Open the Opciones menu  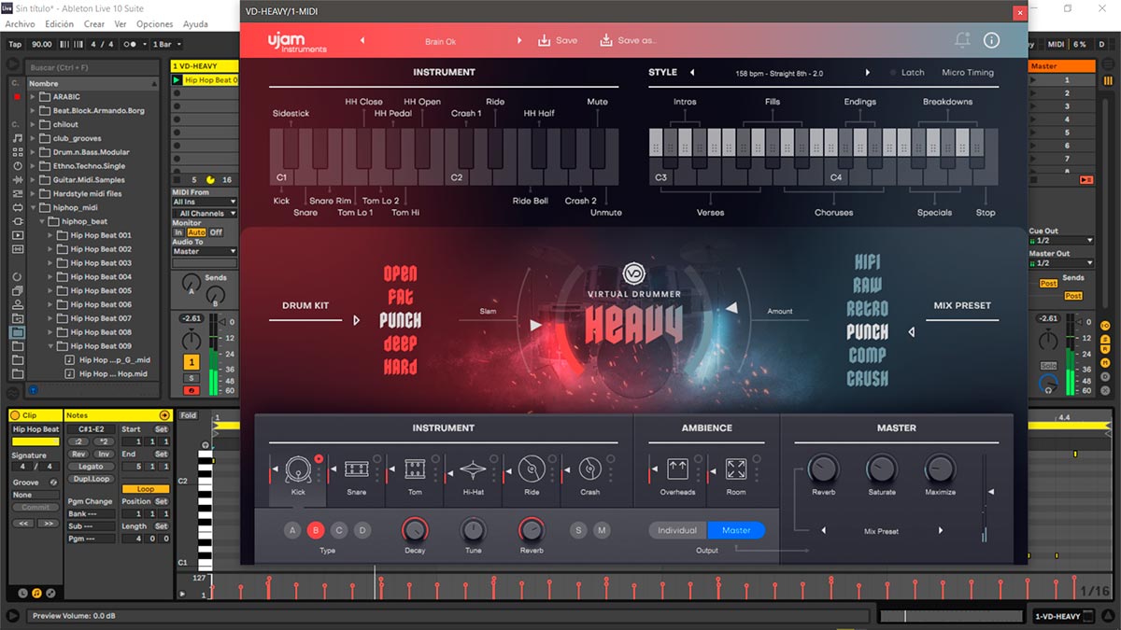pos(155,24)
